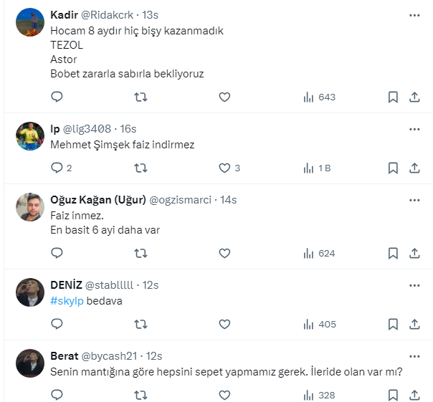Share Oğuz Kağan's tweet
The image size is (433, 402).
point(414,253)
